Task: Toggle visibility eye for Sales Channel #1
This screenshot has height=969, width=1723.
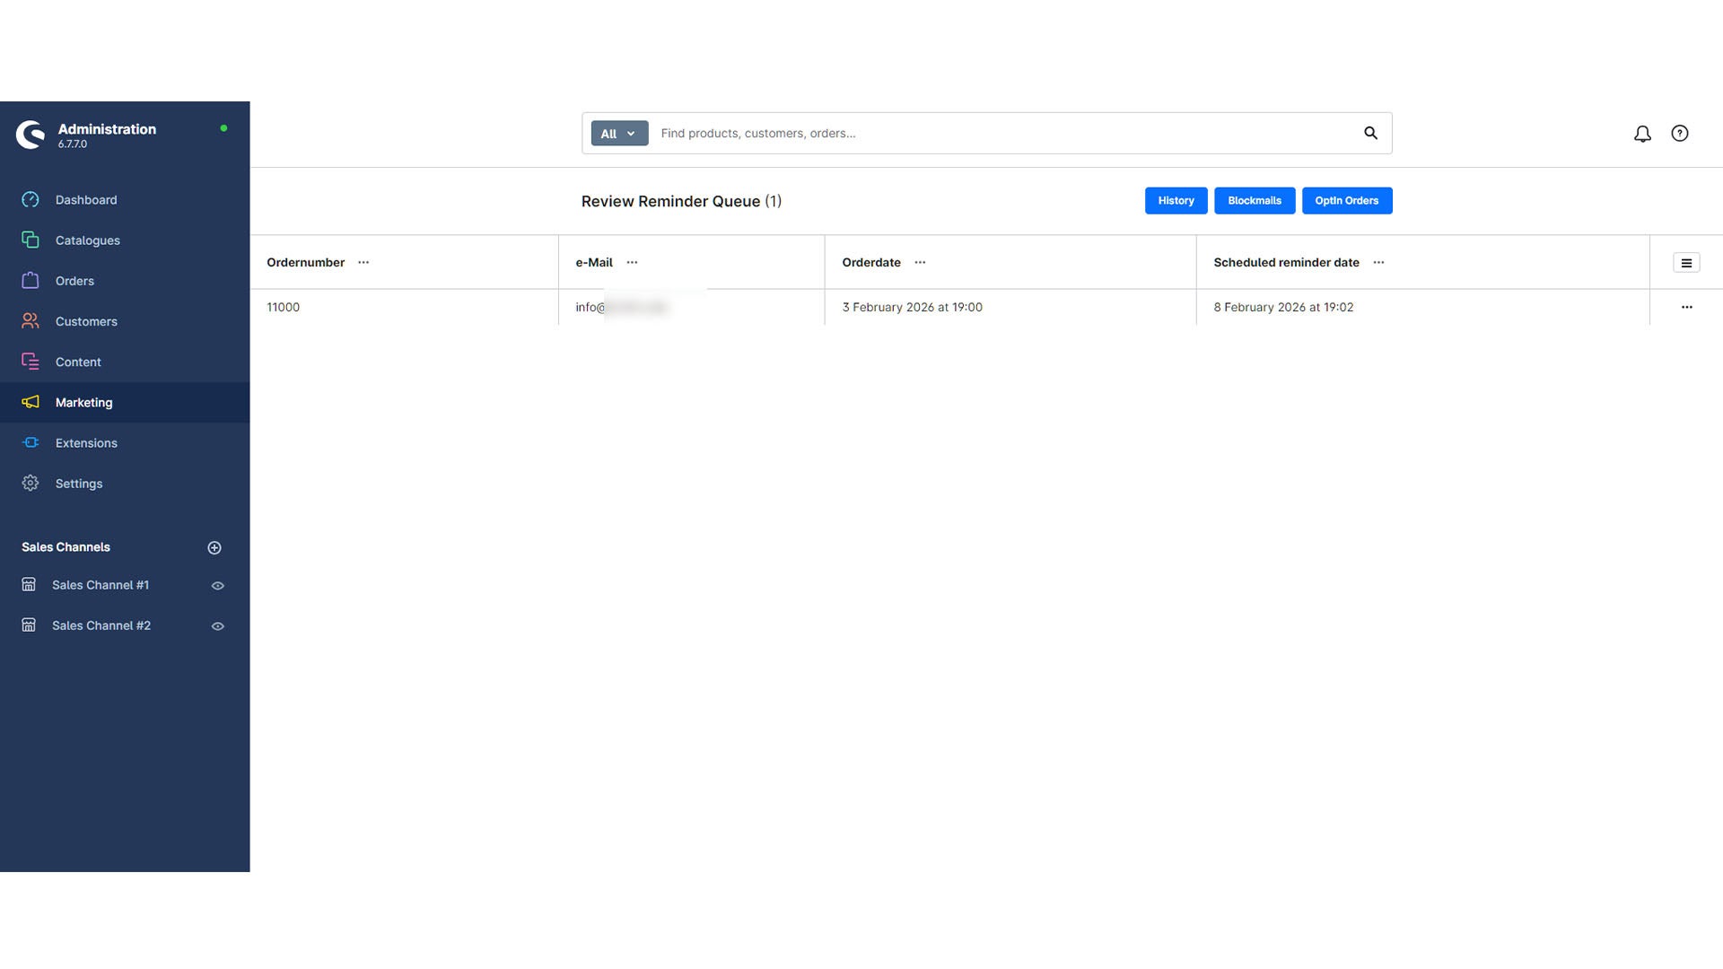Action: [x=217, y=585]
